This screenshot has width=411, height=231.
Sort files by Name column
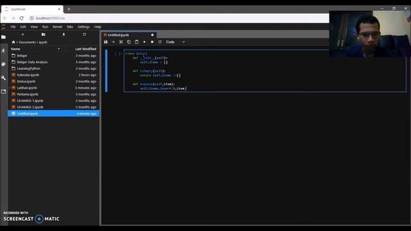point(35,49)
